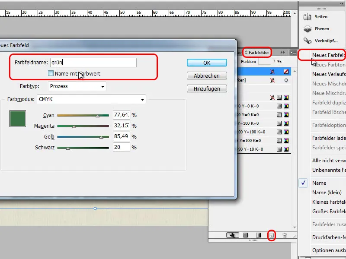346x259 pixels.
Task: Click the None slash icon in highlighted swatch row
Action: pyautogui.click(x=286, y=72)
